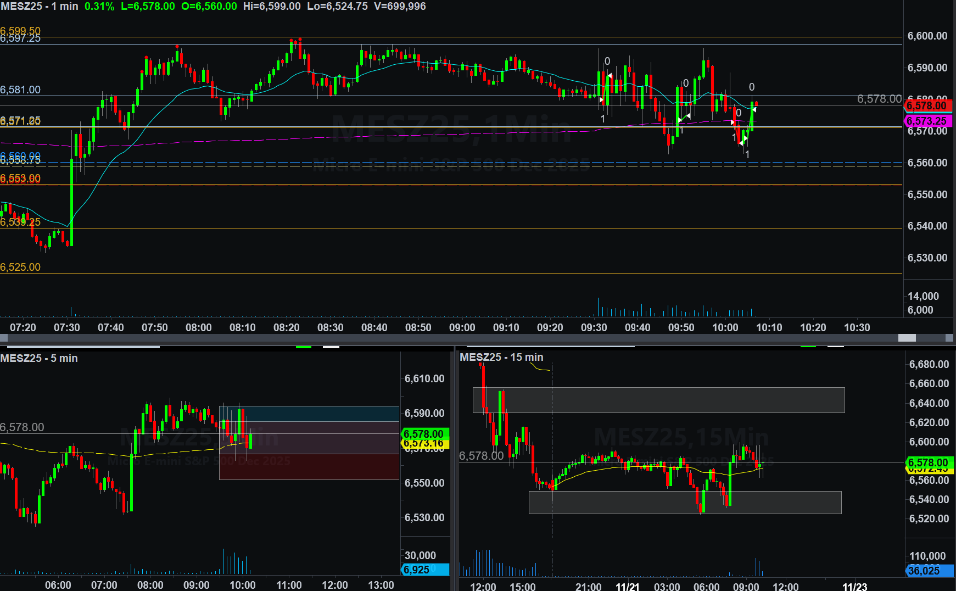Click the dark red stop loss zone
956x591 pixels.
[x=309, y=466]
